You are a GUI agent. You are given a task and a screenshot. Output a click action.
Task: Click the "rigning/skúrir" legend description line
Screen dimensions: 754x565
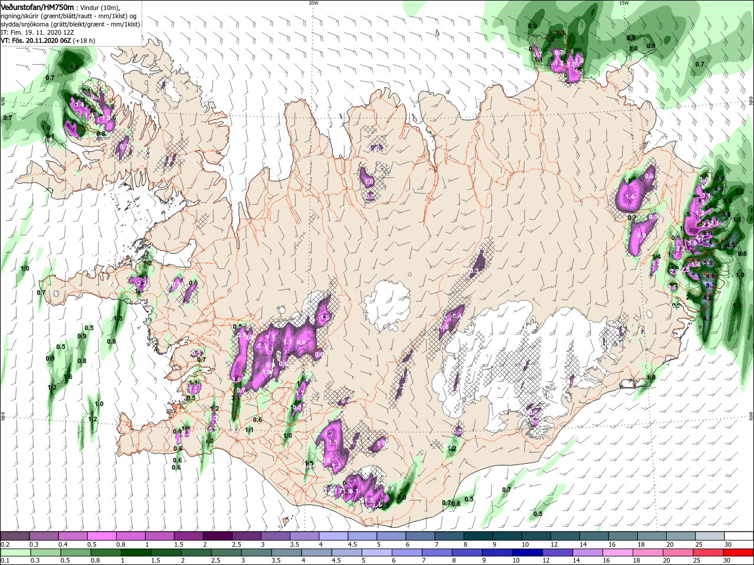[x=70, y=16]
